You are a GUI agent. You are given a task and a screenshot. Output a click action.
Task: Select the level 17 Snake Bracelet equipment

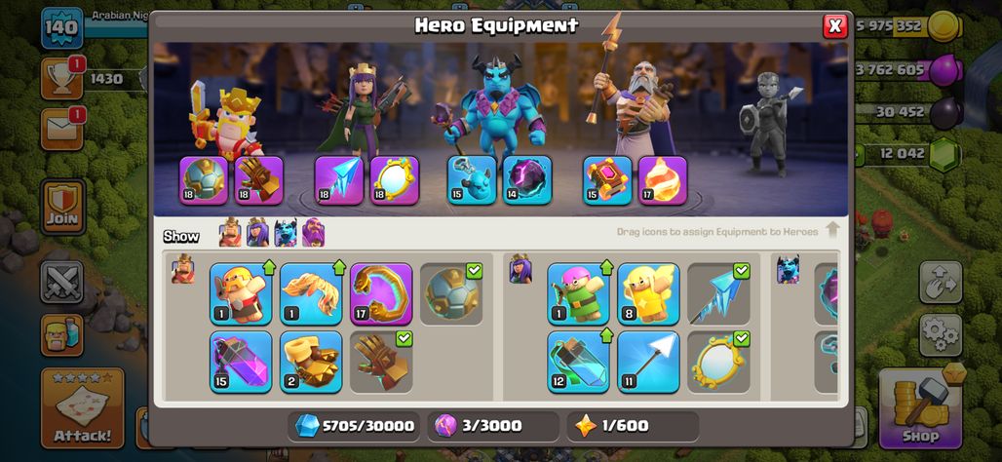[381, 294]
